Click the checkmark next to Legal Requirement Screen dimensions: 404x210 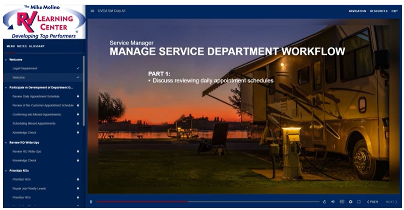click(x=78, y=68)
